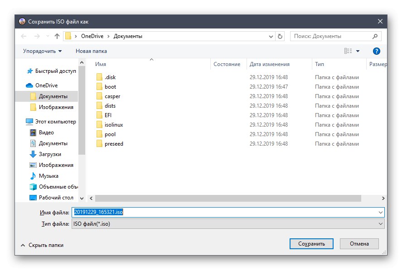Open view options dropdown arrow
402x270 pixels.
coord(358,51)
